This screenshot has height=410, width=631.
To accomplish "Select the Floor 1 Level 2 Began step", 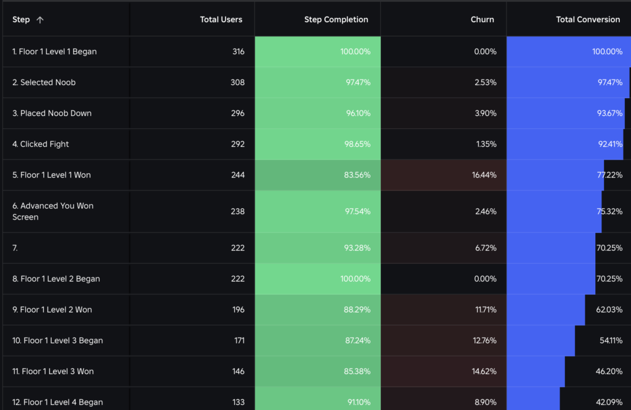I will pos(56,279).
